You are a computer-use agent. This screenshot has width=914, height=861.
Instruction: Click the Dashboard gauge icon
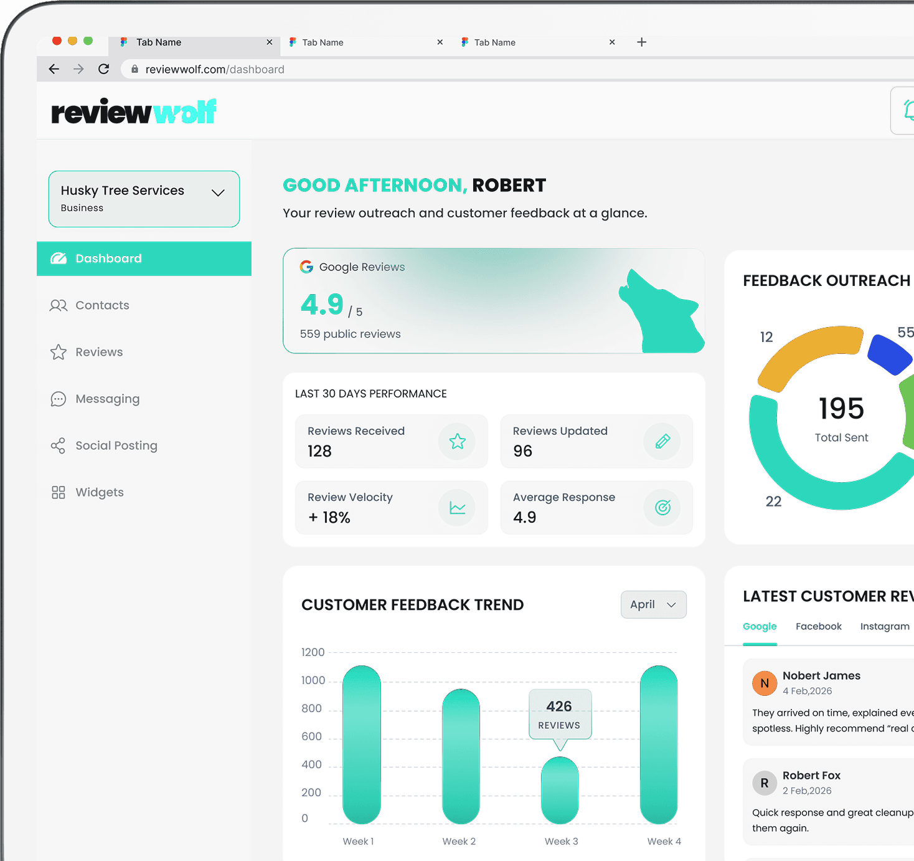coord(59,259)
